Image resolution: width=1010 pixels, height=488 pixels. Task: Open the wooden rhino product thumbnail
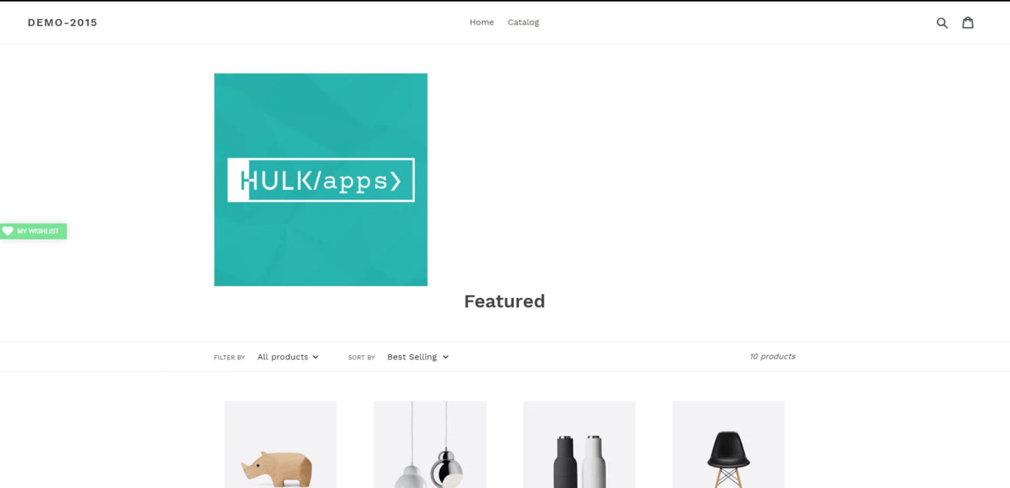click(280, 444)
